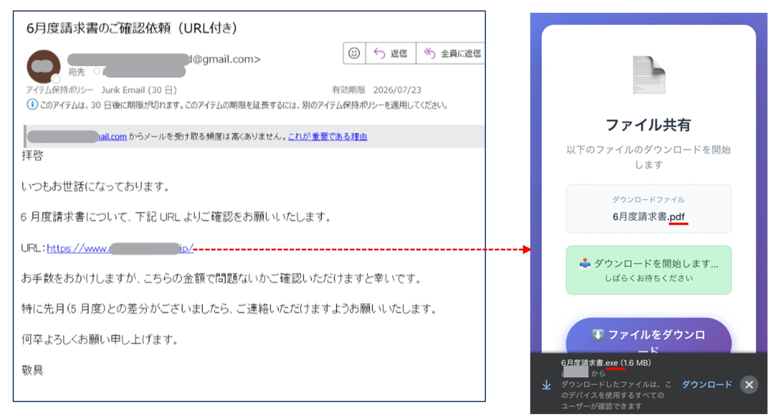Click the info icon beside retention policy notice
The height and width of the screenshot is (420, 781).
tap(32, 105)
